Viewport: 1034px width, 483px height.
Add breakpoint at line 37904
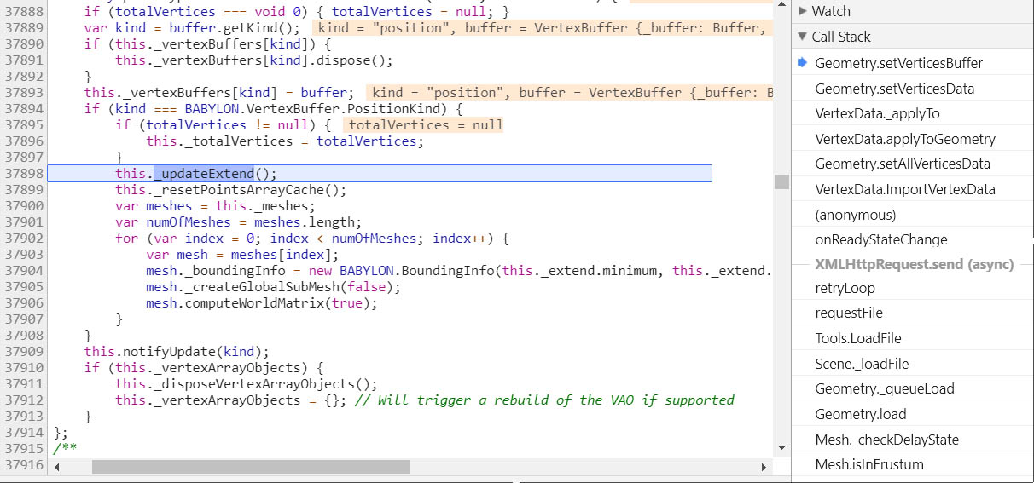point(24,271)
